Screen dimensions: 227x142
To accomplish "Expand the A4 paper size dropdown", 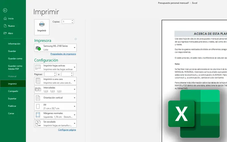I will pyautogui.click(x=55, y=106).
